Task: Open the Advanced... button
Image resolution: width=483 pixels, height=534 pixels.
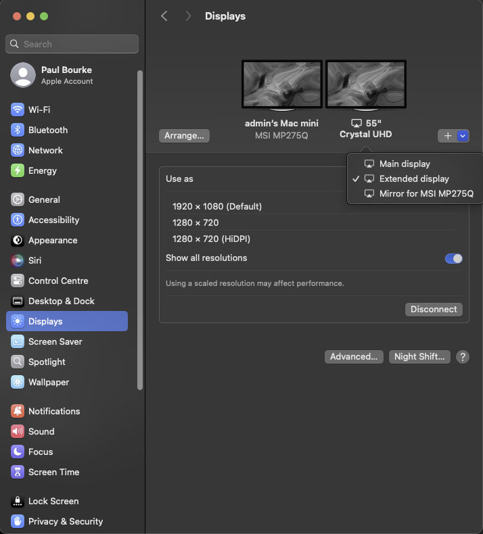Action: (x=354, y=357)
